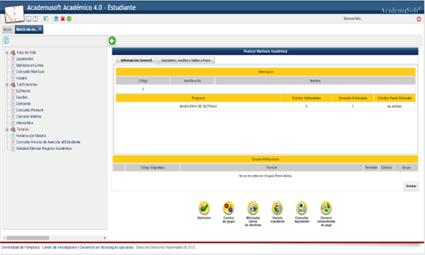The image size is (425, 255).
Task: Open Descuentos, Auxilios y Saldos a Favor tab
Action: click(x=186, y=60)
